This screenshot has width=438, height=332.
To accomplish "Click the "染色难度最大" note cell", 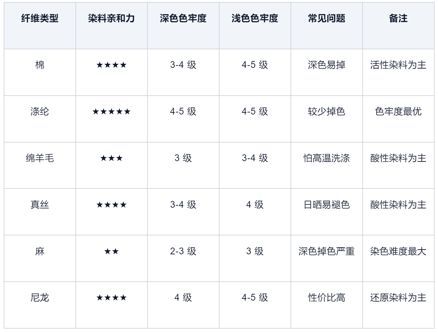I will pos(398,251).
